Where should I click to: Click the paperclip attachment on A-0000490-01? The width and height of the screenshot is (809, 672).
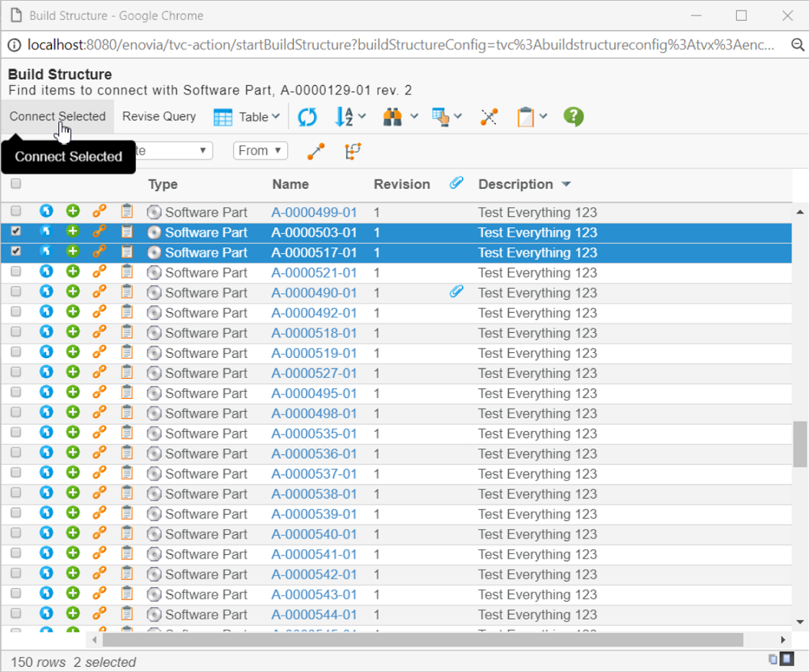(456, 292)
